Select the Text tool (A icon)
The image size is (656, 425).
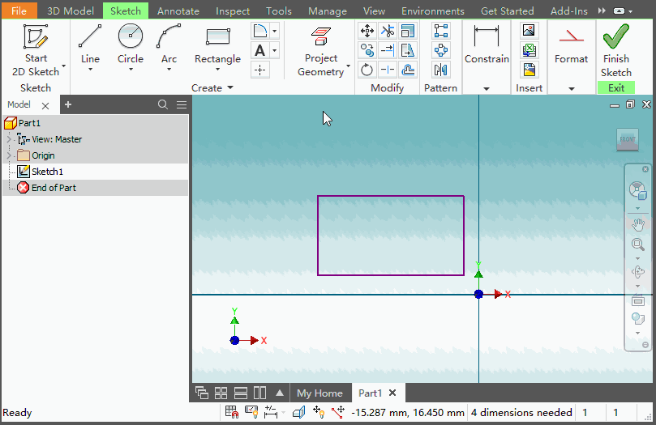coord(260,50)
